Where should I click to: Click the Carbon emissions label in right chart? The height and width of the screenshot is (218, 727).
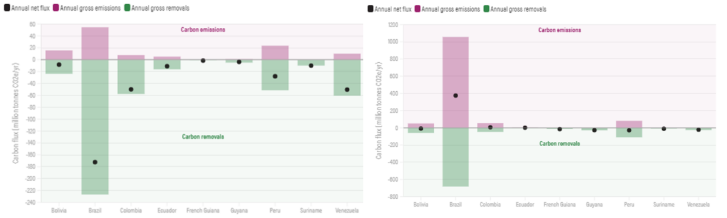tap(560, 30)
